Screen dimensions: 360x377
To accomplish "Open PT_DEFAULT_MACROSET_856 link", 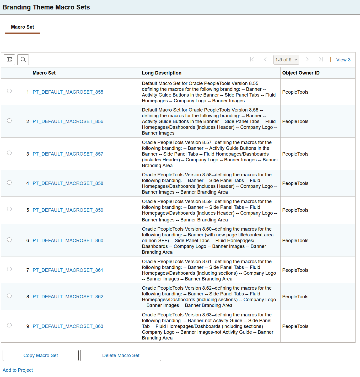I will click(x=68, y=121).
